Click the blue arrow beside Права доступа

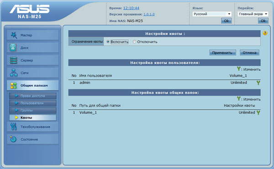pos(16,96)
